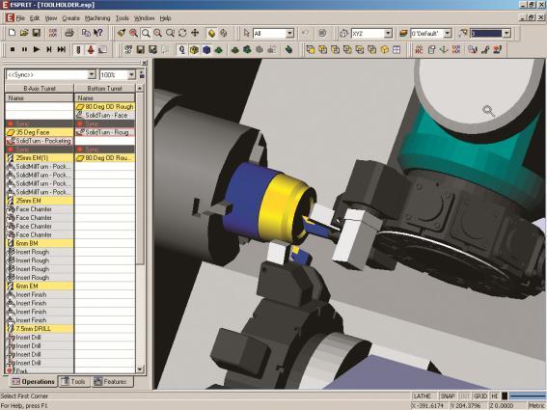The width and height of the screenshot is (547, 410).
Task: Expand the XYZ work plane dropdown
Action: [x=388, y=34]
